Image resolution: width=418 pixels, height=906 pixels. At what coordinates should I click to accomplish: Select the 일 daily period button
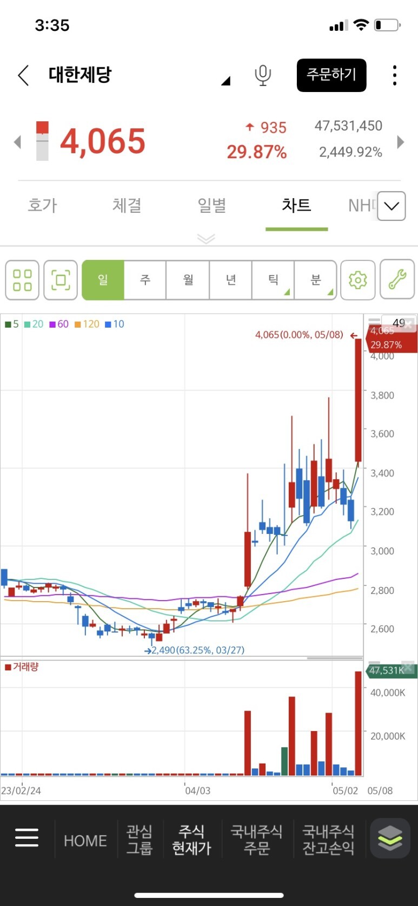tap(103, 280)
